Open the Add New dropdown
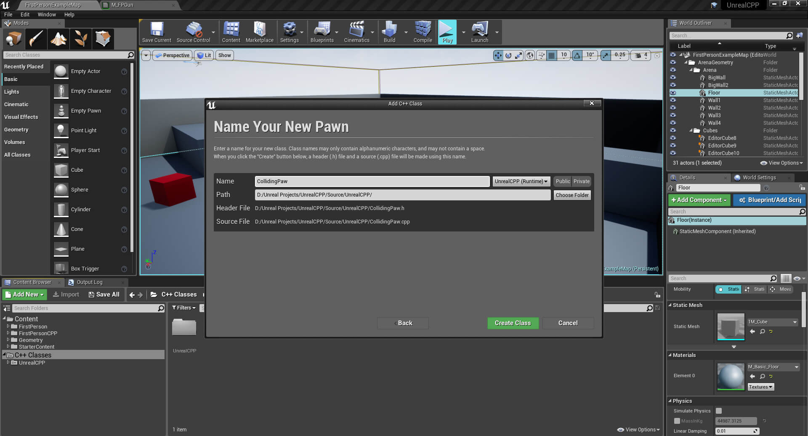 24,295
